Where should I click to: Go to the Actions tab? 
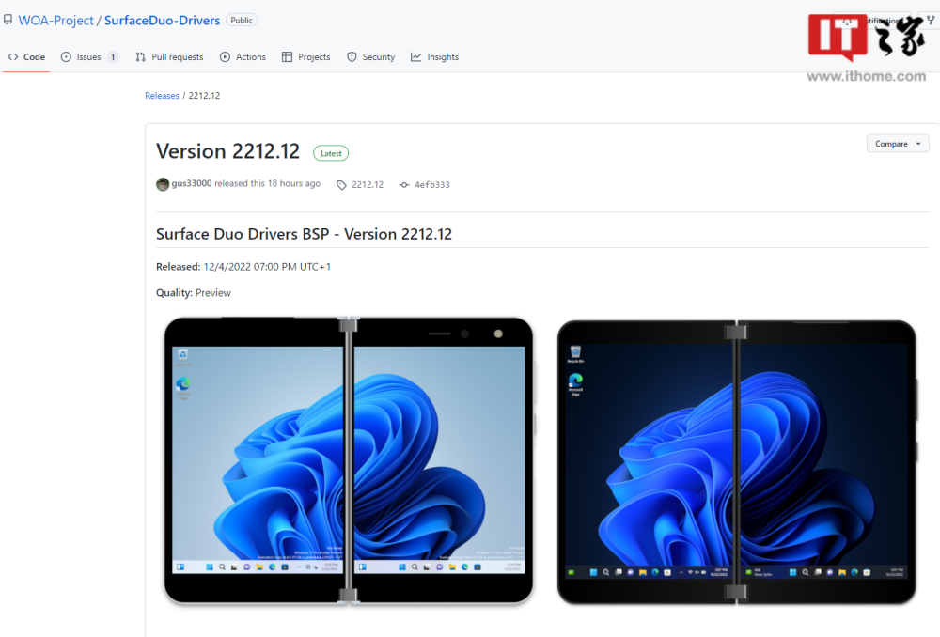coord(243,57)
